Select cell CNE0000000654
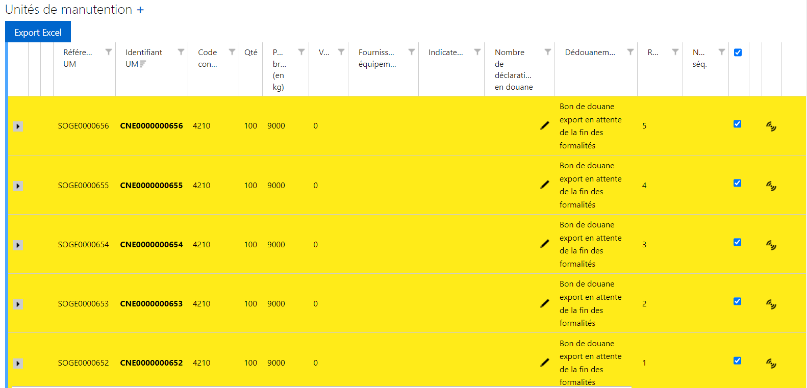807x388 pixels. point(152,245)
